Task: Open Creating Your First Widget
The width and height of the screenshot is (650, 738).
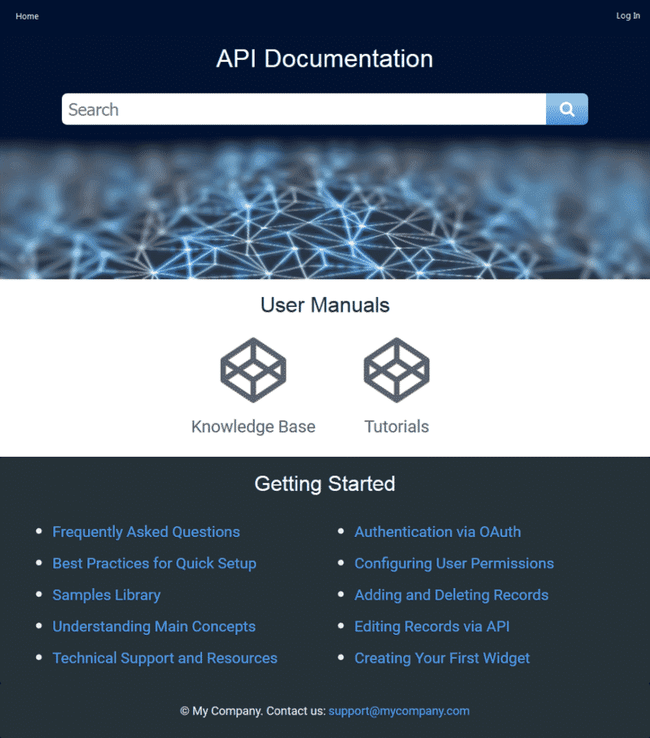Action: coord(442,658)
